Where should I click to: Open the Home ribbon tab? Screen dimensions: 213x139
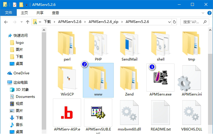point(24,13)
